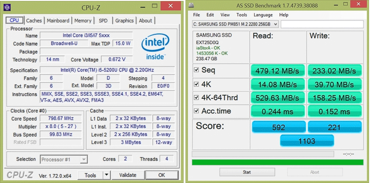The height and width of the screenshot is (183, 370).
Task: Click the empty text field beside drive selector
Action: (x=322, y=24)
